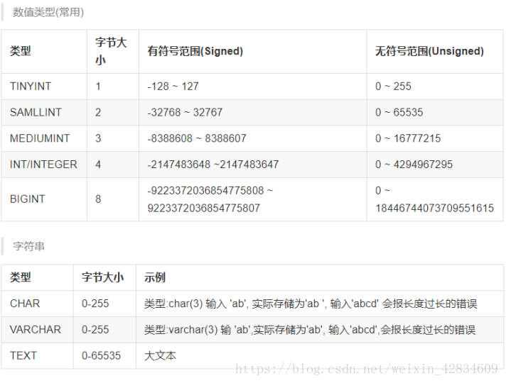The height and width of the screenshot is (383, 506).
Task: Click the 有符号范围(Signed) column header
Action: click(x=253, y=52)
